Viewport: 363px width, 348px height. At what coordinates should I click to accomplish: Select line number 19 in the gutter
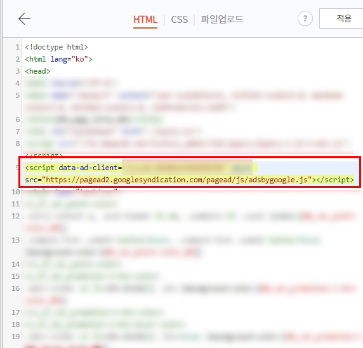(16, 337)
